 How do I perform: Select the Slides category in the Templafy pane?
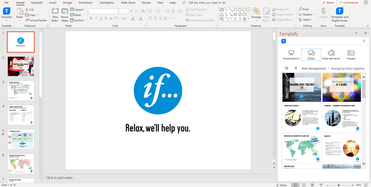[311, 55]
